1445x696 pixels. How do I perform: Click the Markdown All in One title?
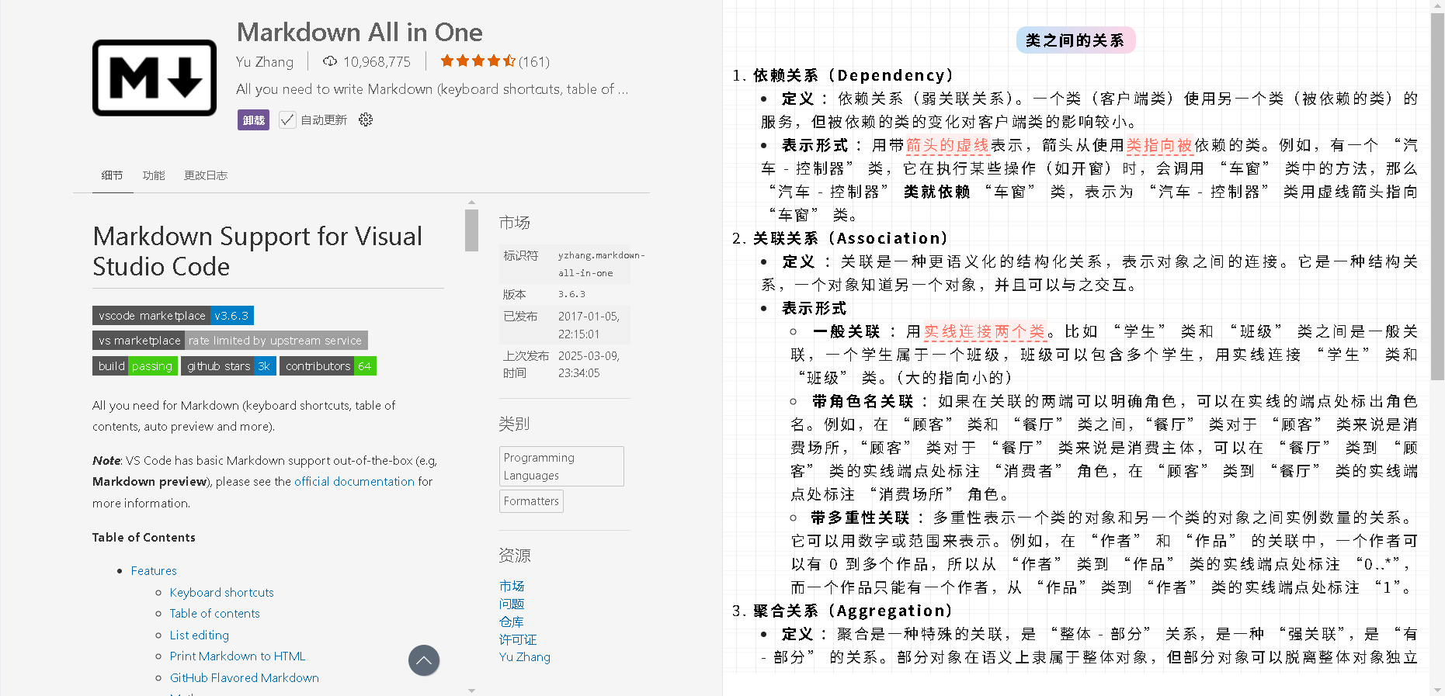(x=360, y=32)
